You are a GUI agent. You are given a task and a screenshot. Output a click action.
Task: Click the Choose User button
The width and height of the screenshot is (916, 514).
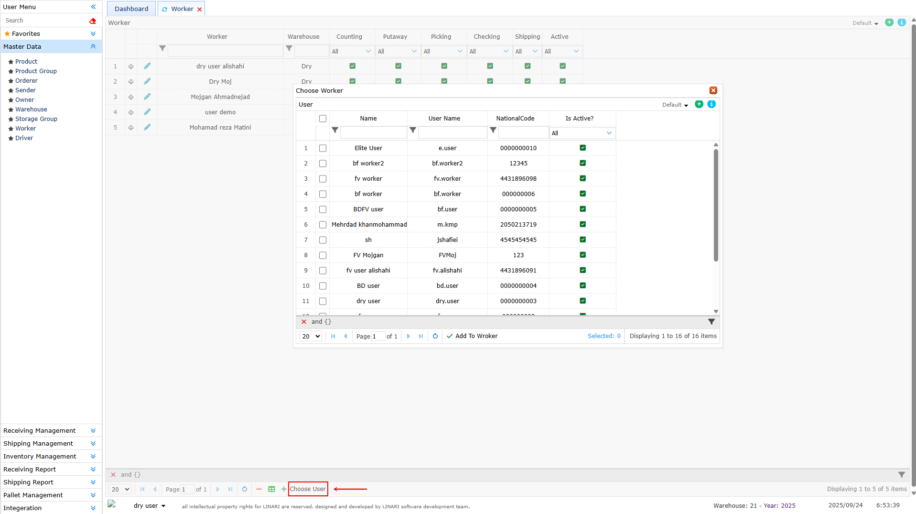(x=308, y=489)
